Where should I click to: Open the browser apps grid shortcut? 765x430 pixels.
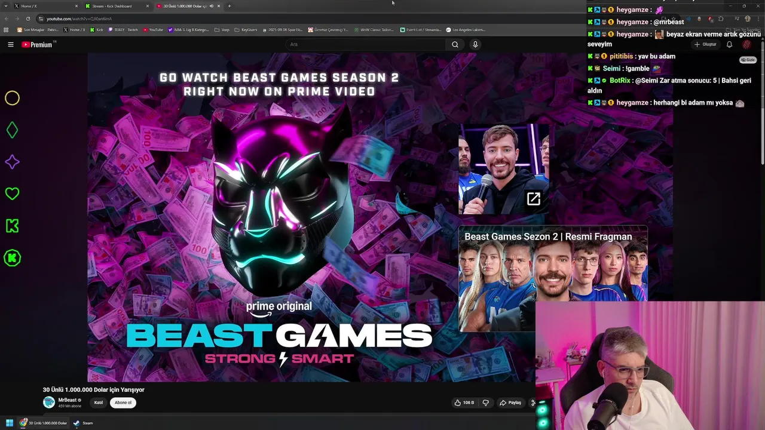[6, 30]
